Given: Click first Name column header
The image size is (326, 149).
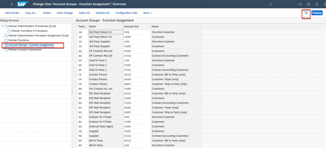Looking at the screenshot, I should [x=106, y=27].
